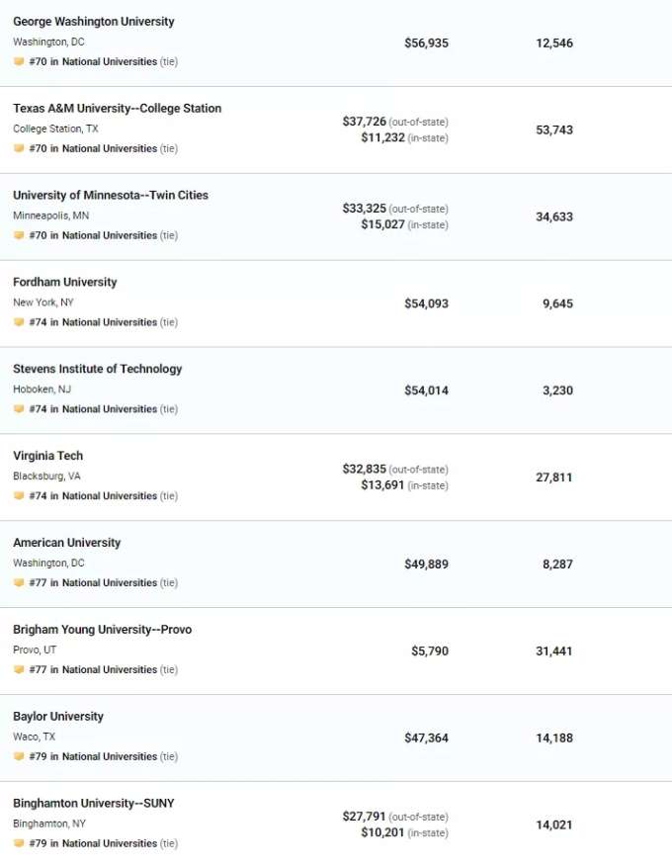
Task: Open the George Washington University link
Action: (x=94, y=22)
